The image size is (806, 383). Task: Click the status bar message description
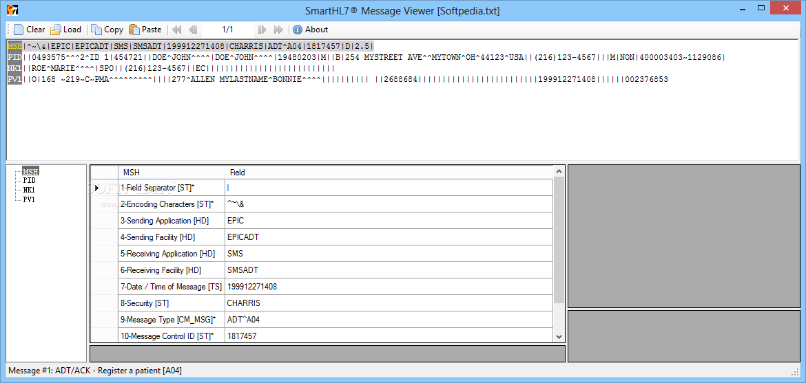95,370
